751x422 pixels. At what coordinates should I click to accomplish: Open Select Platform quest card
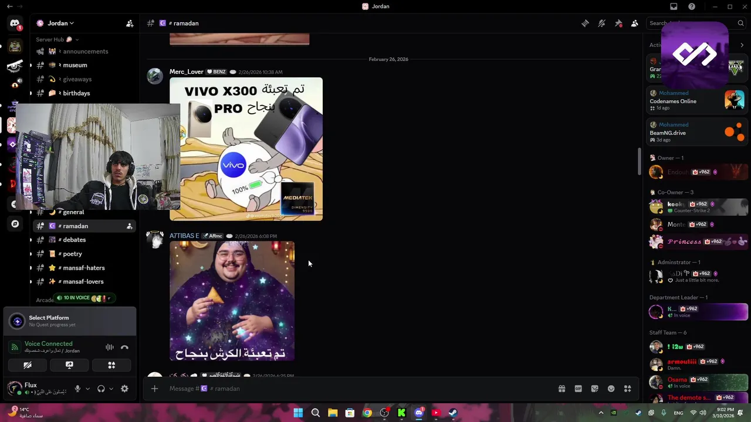[70, 321]
